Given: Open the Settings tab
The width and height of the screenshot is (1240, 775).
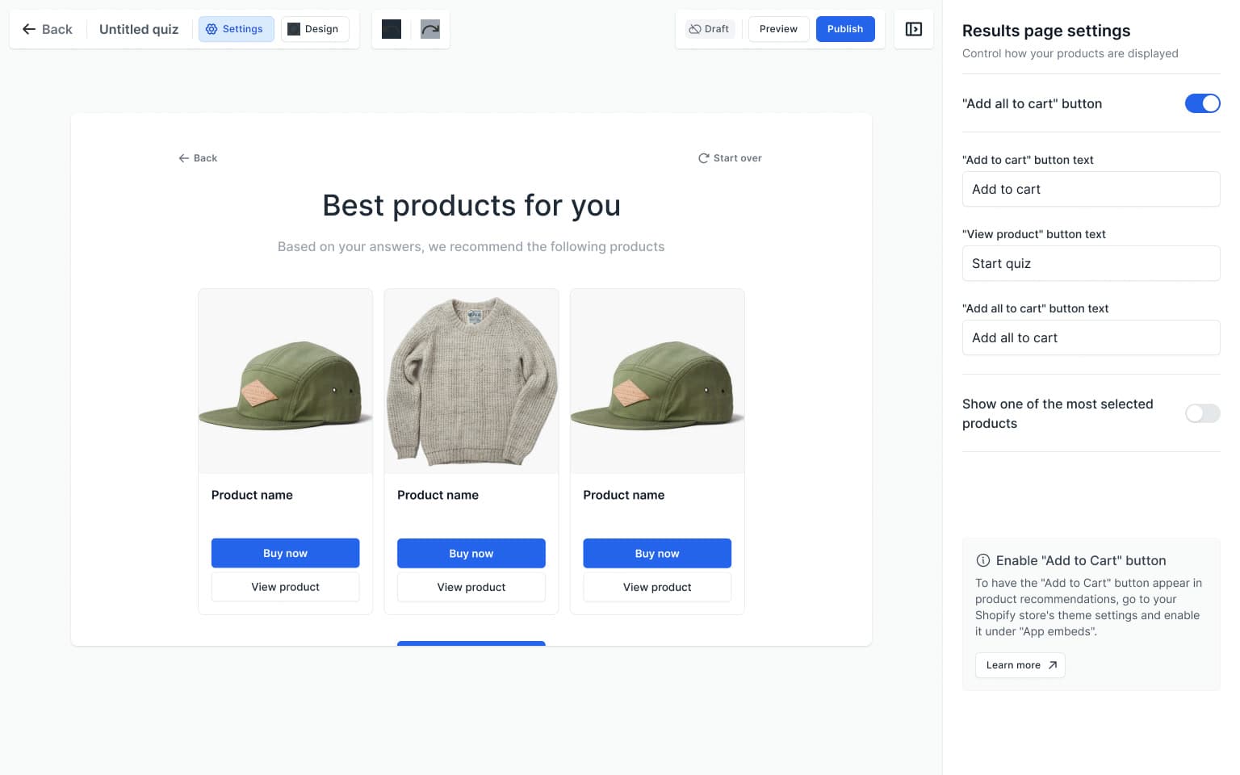Looking at the screenshot, I should pyautogui.click(x=236, y=29).
